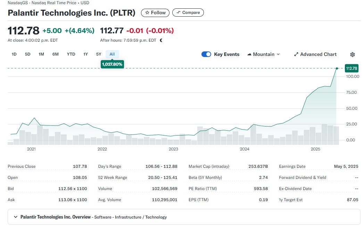Click the Follow star button
The height and width of the screenshot is (230, 364).
[x=155, y=13]
